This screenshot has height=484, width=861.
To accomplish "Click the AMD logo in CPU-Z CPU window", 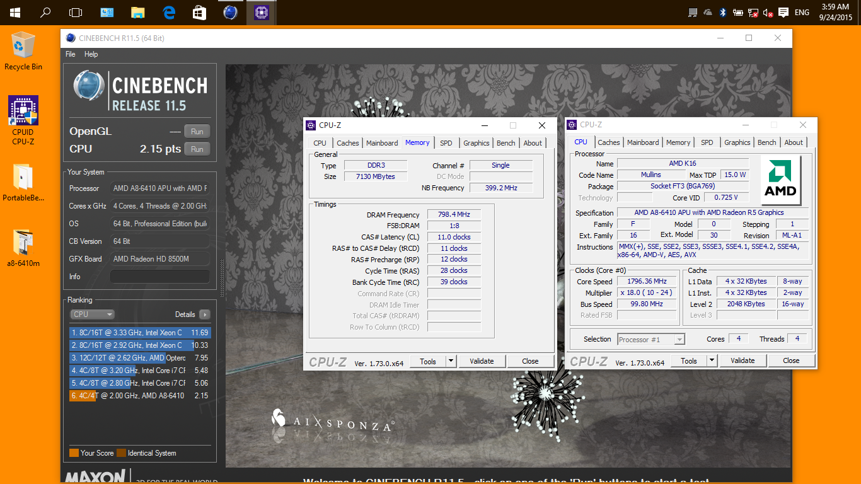I will pos(780,180).
